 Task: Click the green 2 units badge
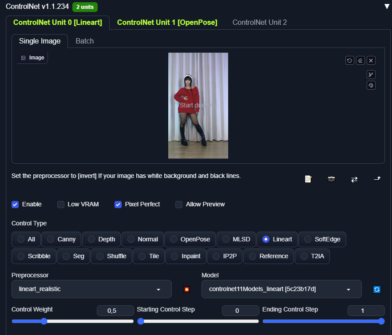pyautogui.click(x=85, y=7)
